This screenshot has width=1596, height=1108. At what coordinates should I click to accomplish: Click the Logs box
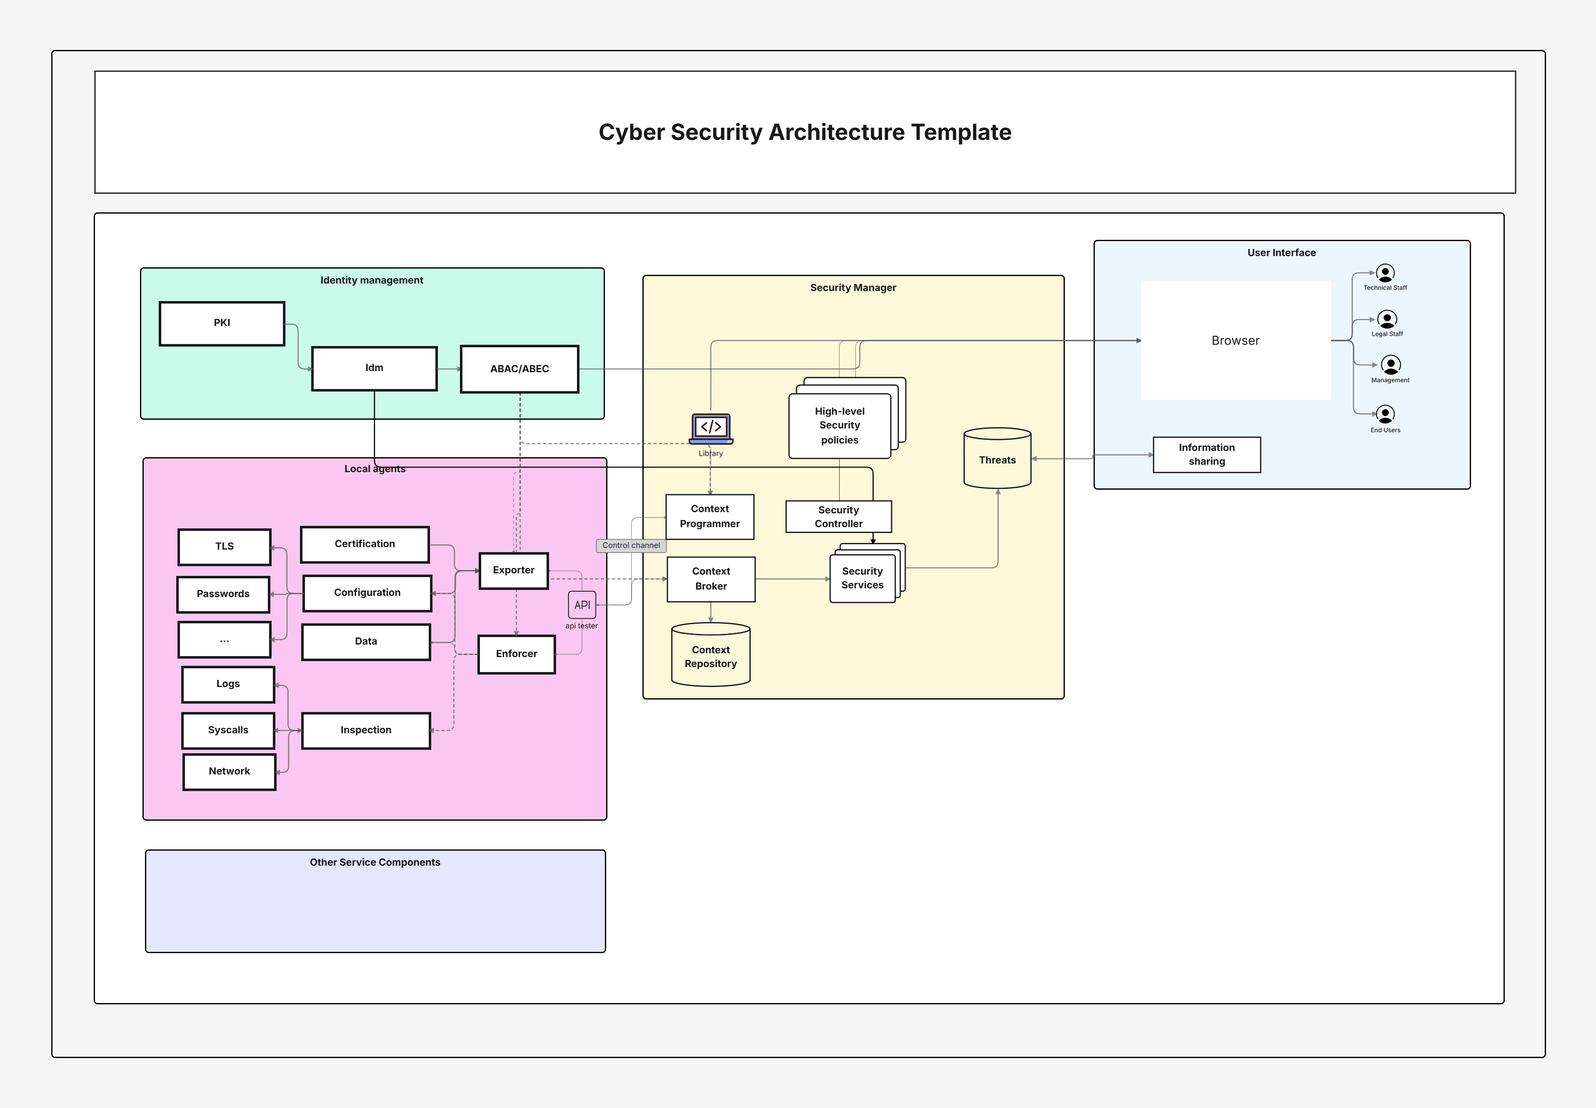coord(228,685)
